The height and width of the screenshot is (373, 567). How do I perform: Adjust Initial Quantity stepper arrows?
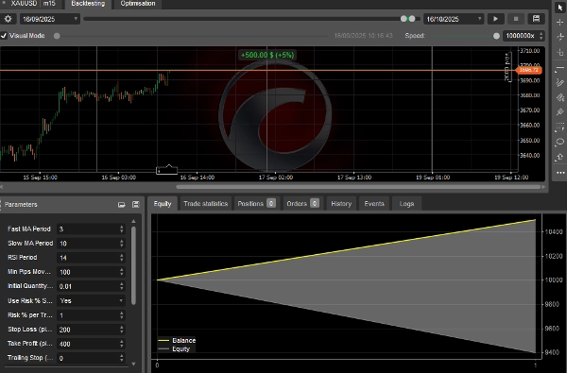(122, 286)
